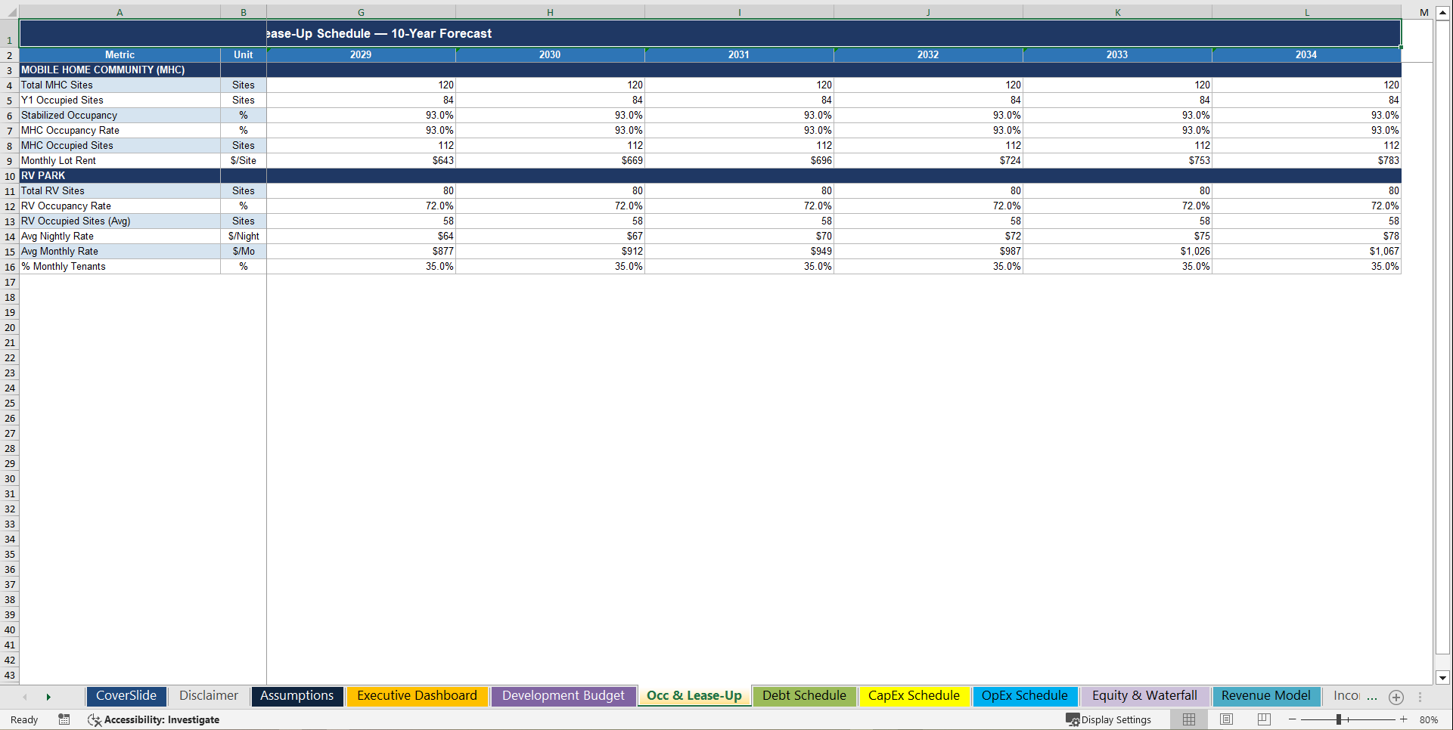Viewport: 1453px width, 730px height.
Task: Switch to the Debt Schedule sheet
Action: 804,695
